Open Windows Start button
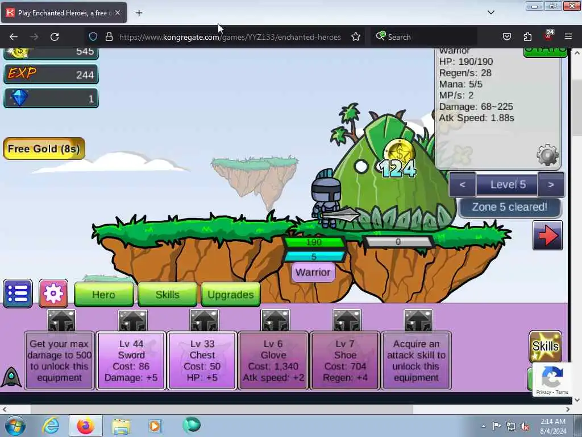The width and height of the screenshot is (582, 437). coord(15,426)
